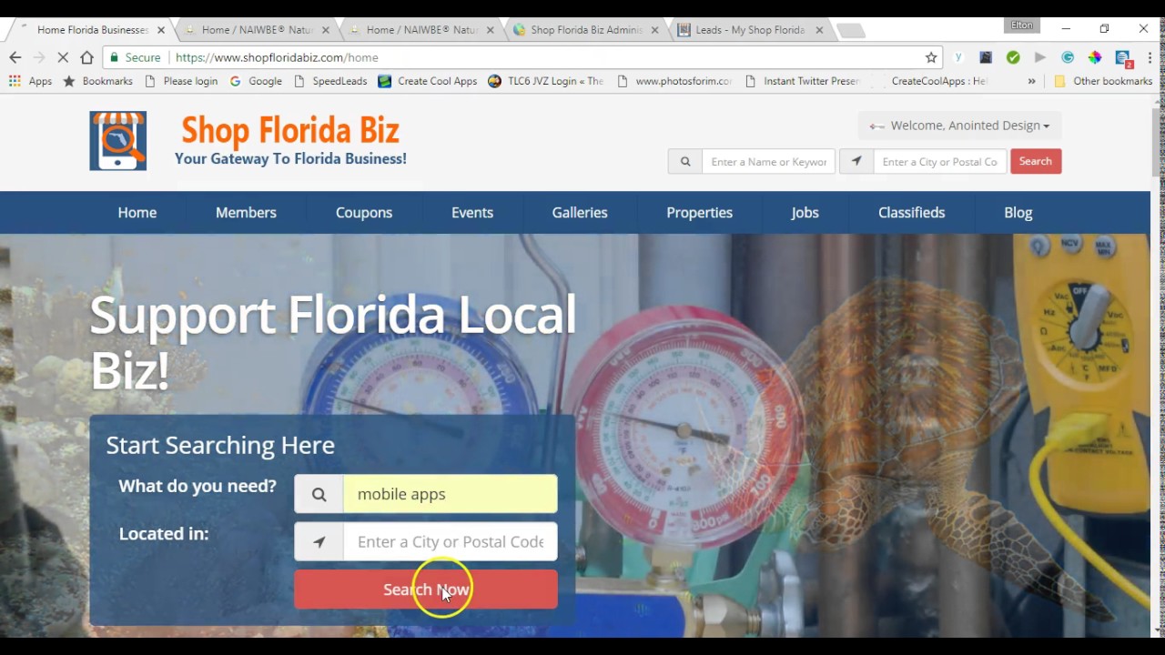Open the www.photosforim bookmark

(x=674, y=81)
